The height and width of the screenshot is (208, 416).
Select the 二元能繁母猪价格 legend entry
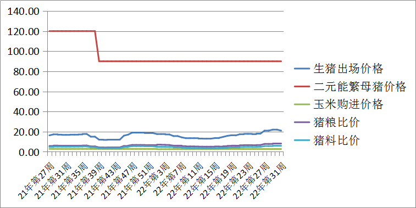[x=350, y=87]
